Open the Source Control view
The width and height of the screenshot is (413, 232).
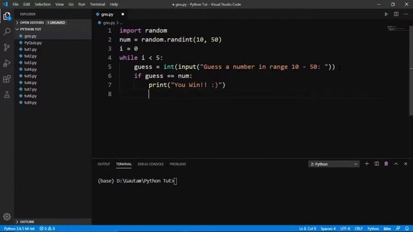click(x=7, y=47)
